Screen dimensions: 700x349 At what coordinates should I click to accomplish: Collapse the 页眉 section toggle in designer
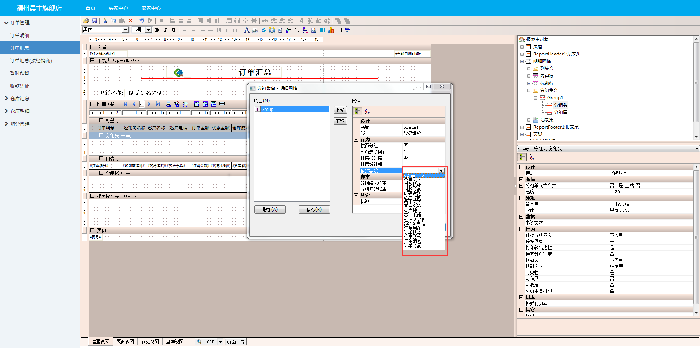coord(92,47)
